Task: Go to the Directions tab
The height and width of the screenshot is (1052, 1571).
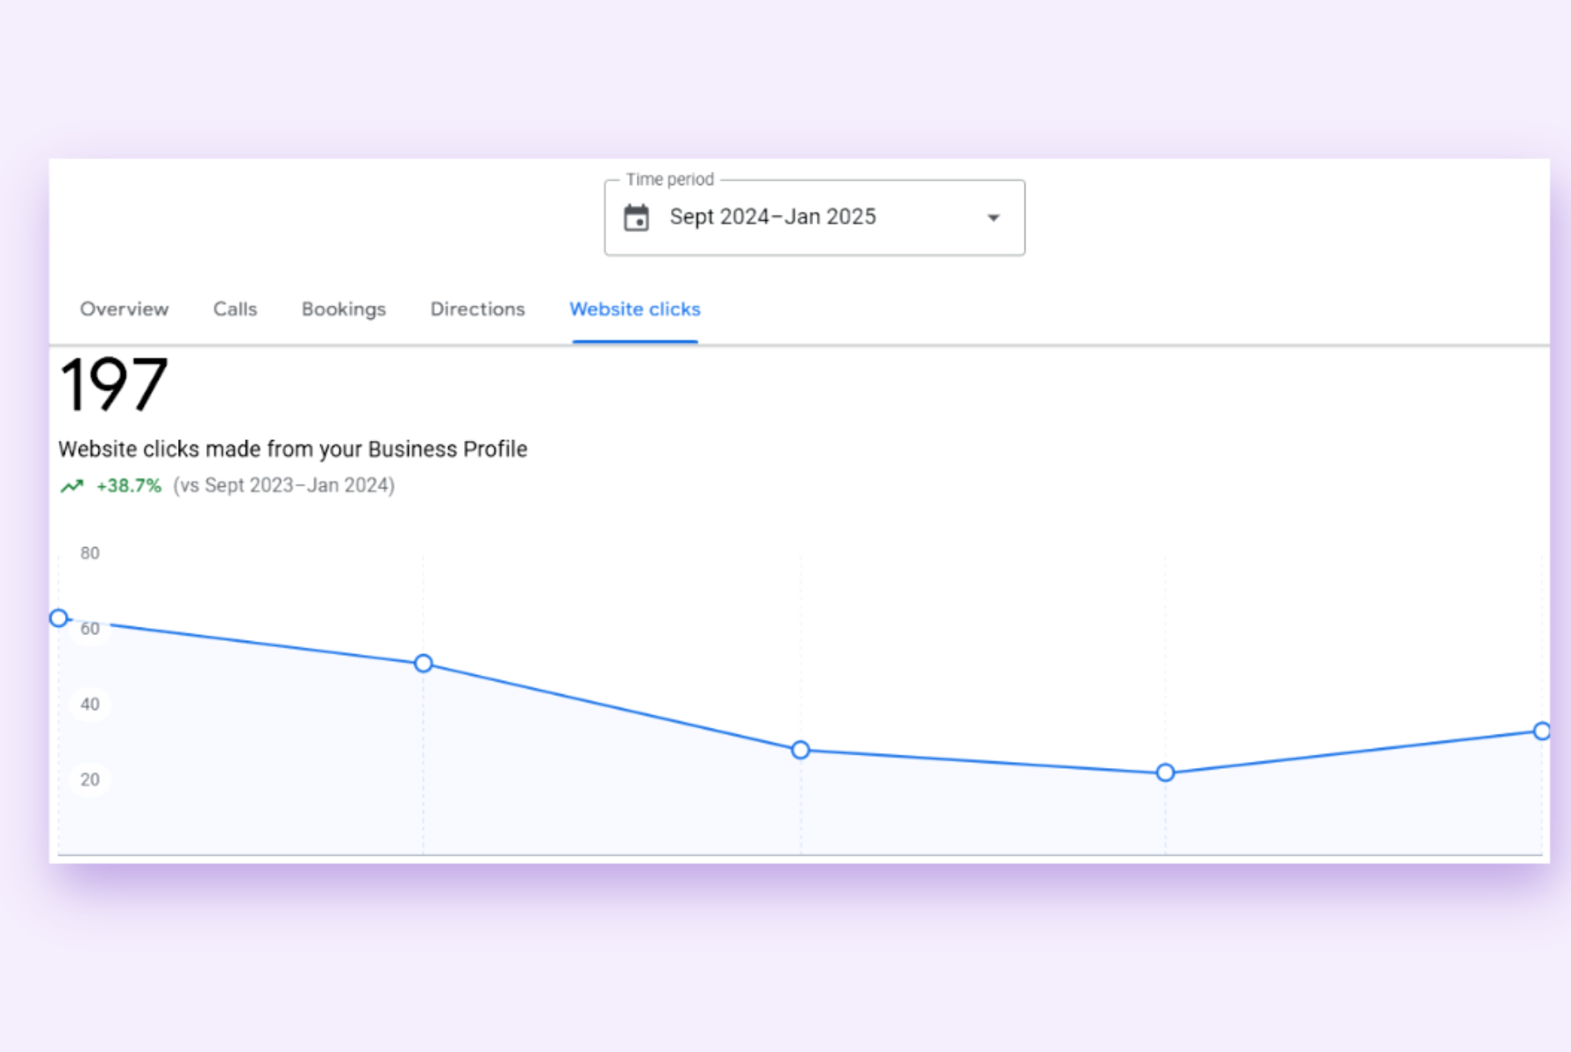Action: [476, 309]
